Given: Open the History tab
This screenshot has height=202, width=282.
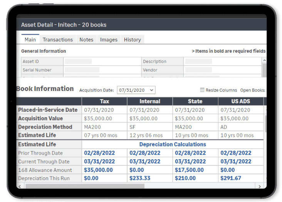Looking at the screenshot, I should click(133, 40).
